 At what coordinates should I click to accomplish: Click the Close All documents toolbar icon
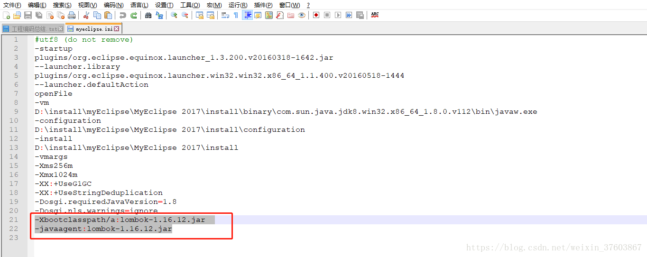coord(60,15)
